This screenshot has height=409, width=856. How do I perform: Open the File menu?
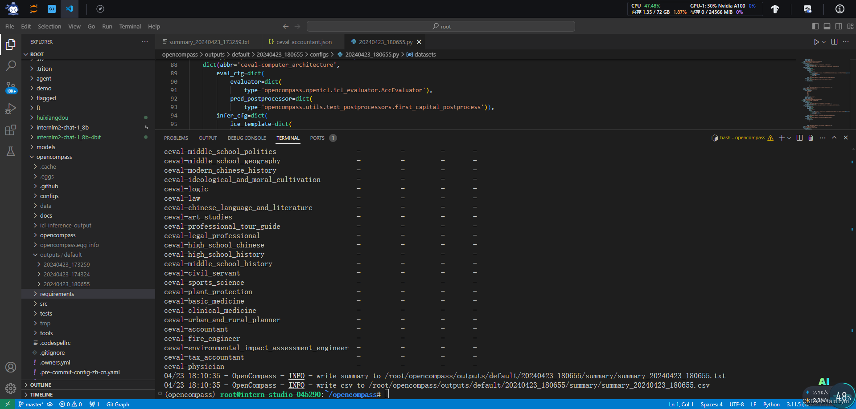[x=10, y=26]
